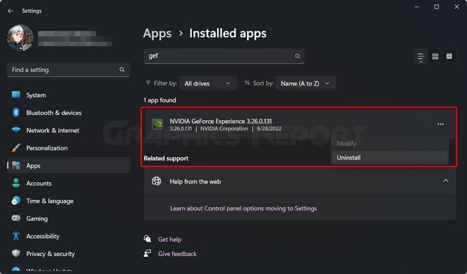Open the three-dots menu for GeForce Experience
Viewport: 467px width, 274px height.
click(440, 124)
